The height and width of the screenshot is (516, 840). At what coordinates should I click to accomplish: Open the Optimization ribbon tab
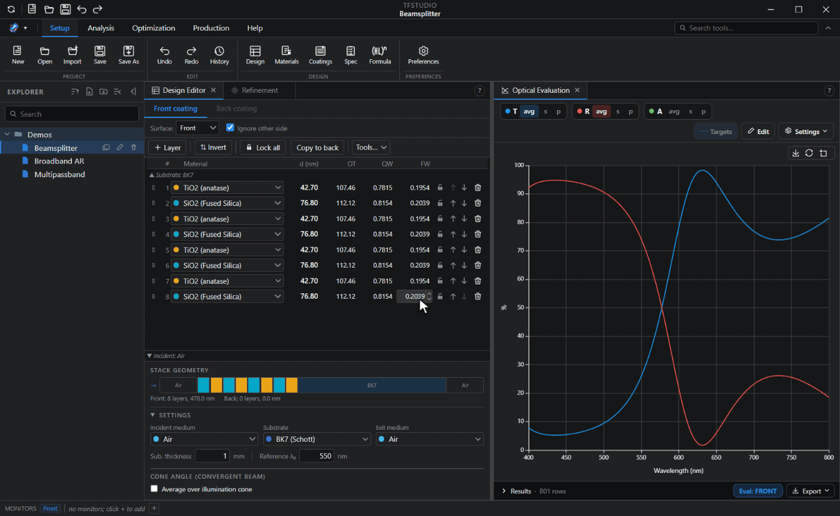click(x=154, y=28)
